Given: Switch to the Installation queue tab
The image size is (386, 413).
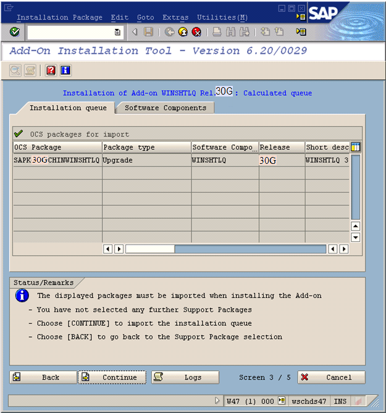Looking at the screenshot, I should click(68, 108).
